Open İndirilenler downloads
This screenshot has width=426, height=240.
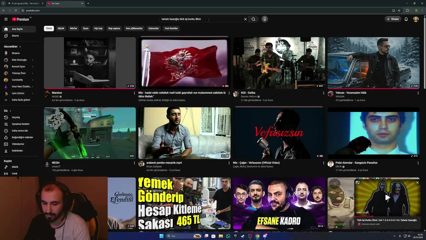tap(18, 151)
